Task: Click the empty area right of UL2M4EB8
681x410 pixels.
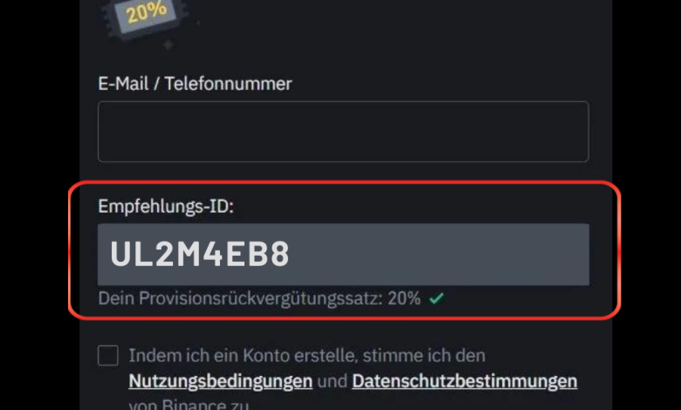Action: pos(438,254)
